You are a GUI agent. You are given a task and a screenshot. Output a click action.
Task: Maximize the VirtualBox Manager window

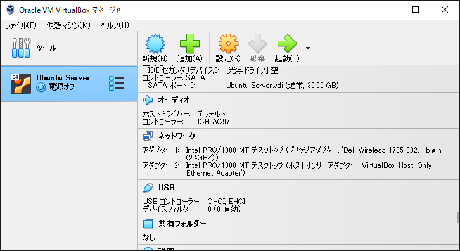pyautogui.click(x=416, y=10)
